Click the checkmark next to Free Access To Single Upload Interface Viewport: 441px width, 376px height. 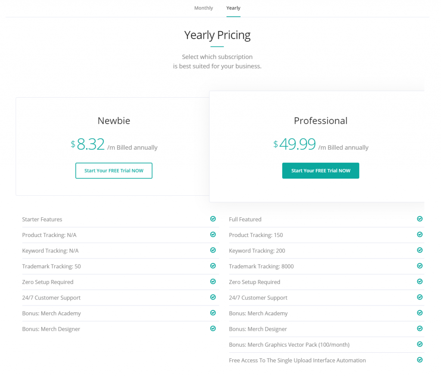420,360
